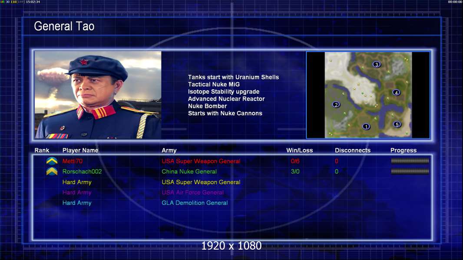This screenshot has width=463, height=260.
Task: Click Rorschach002's green disconnects count
Action: [x=336, y=171]
